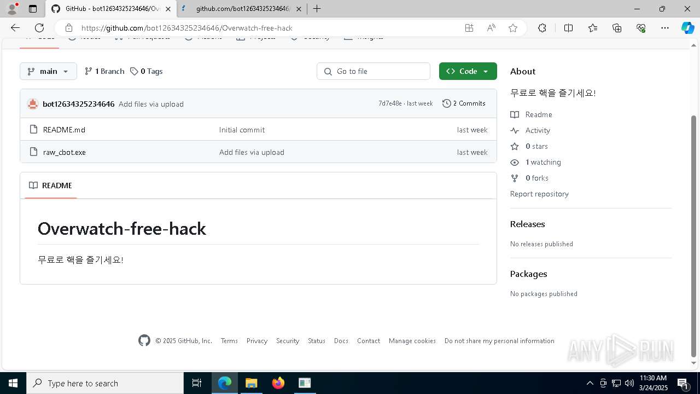The width and height of the screenshot is (700, 394).
Task: Open app available icon in address bar
Action: pyautogui.click(x=469, y=28)
